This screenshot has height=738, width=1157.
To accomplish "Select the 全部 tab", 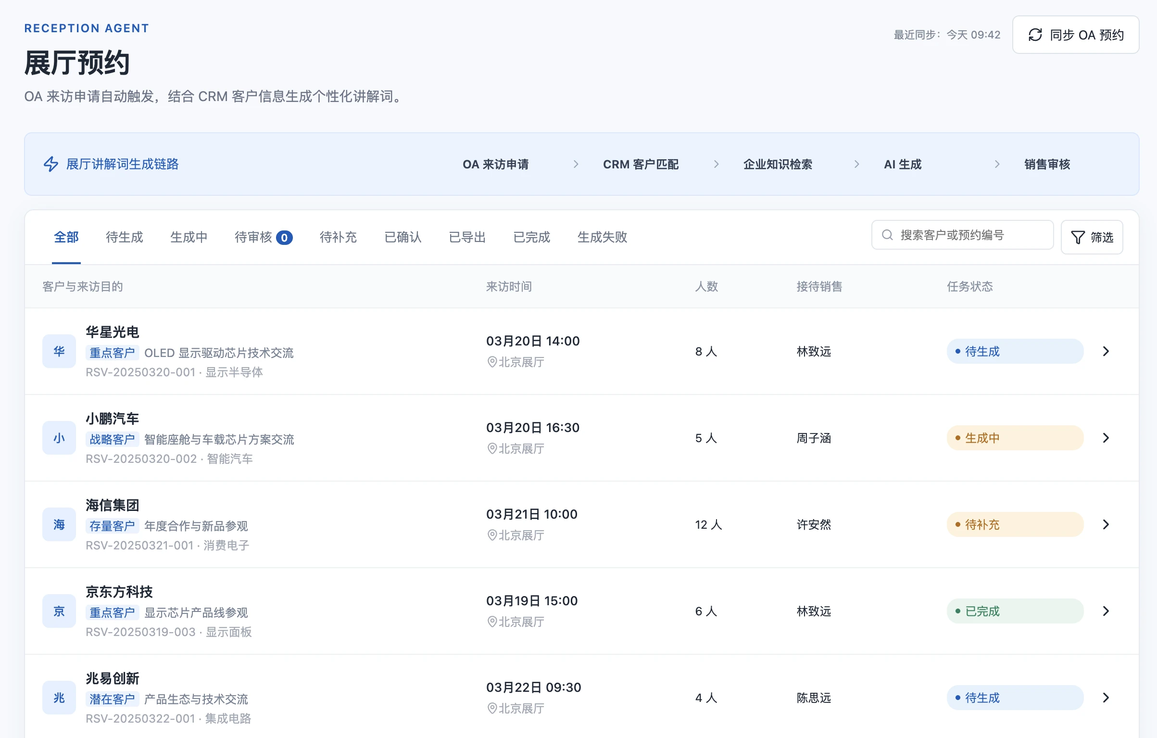I will [66, 237].
